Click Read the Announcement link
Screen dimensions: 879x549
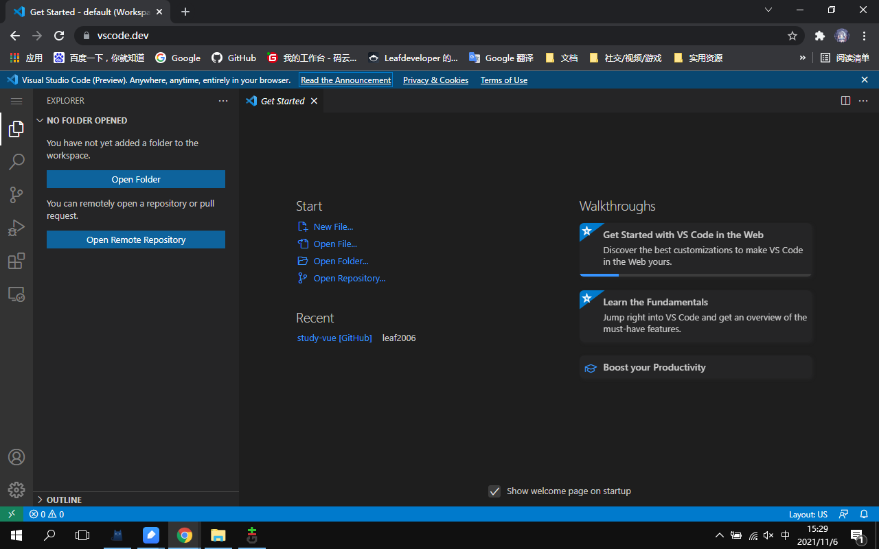[x=345, y=80]
